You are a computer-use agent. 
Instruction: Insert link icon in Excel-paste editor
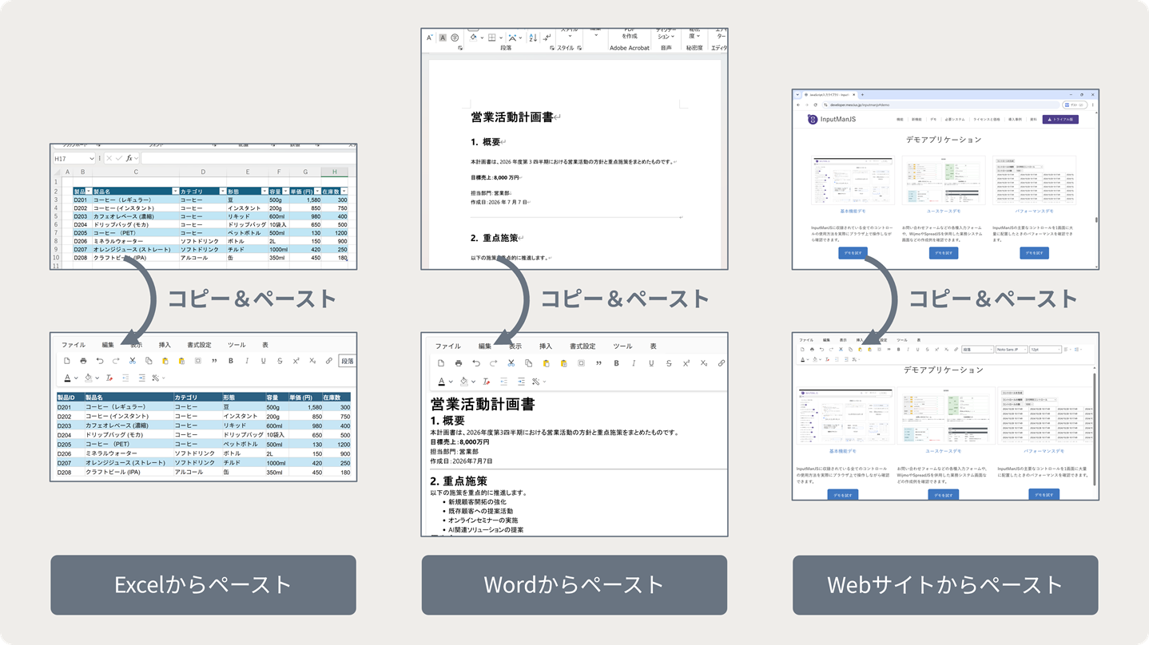[x=329, y=361]
